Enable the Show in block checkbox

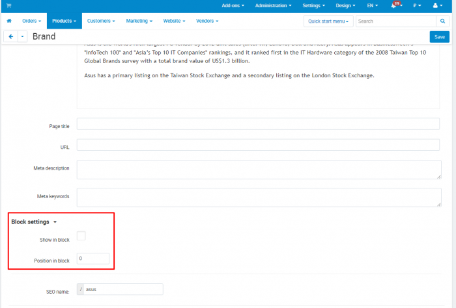tap(81, 236)
